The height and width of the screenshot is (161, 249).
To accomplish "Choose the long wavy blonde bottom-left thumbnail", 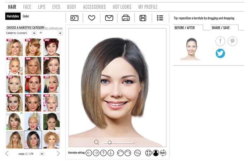I will (14, 139).
